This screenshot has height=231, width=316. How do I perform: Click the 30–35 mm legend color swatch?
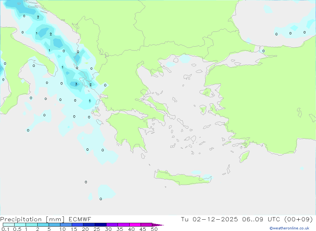(112, 225)
